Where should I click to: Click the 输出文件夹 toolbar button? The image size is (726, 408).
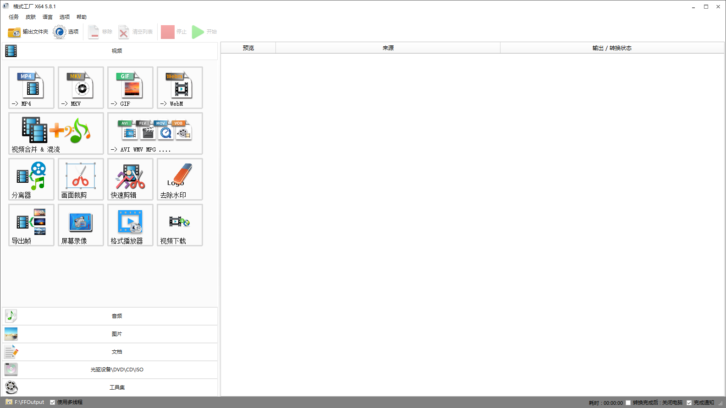click(28, 32)
